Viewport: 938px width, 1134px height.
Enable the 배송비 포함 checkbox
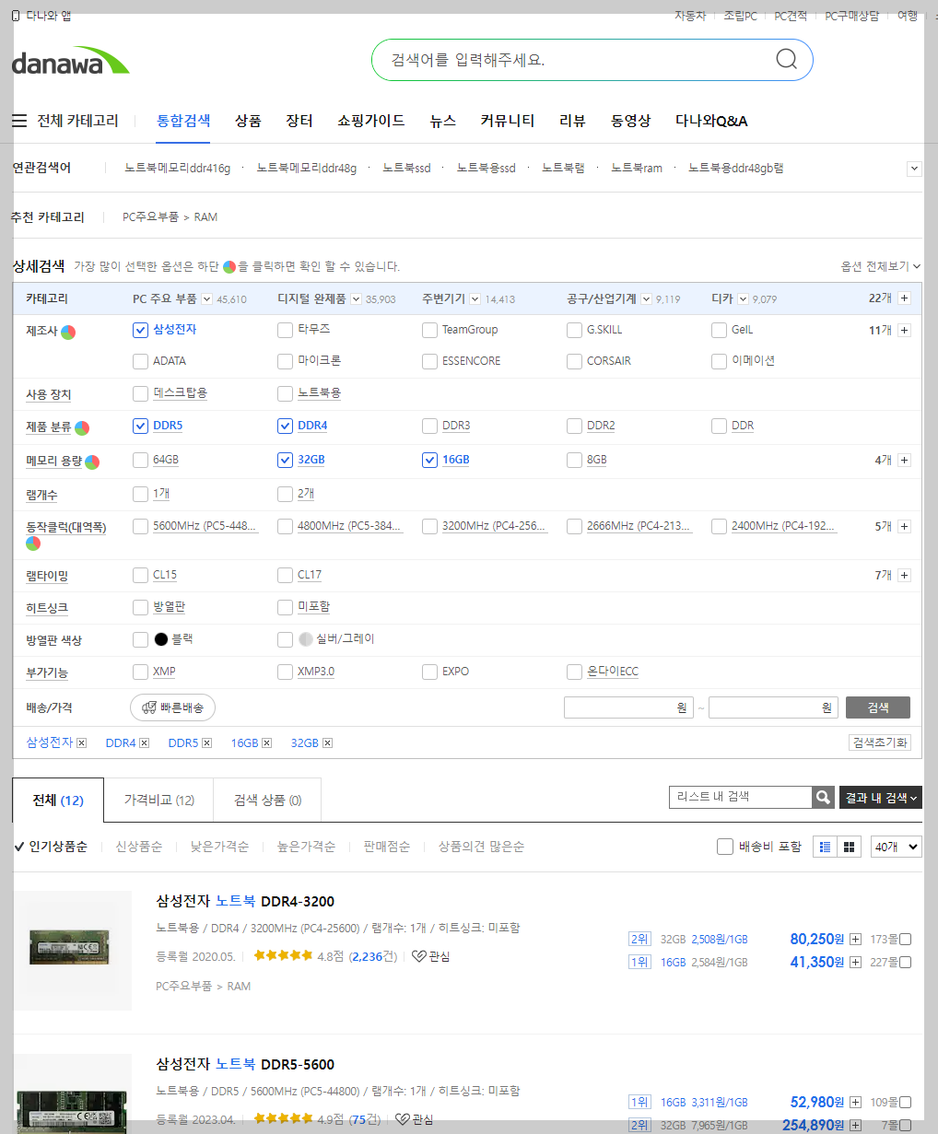[725, 847]
